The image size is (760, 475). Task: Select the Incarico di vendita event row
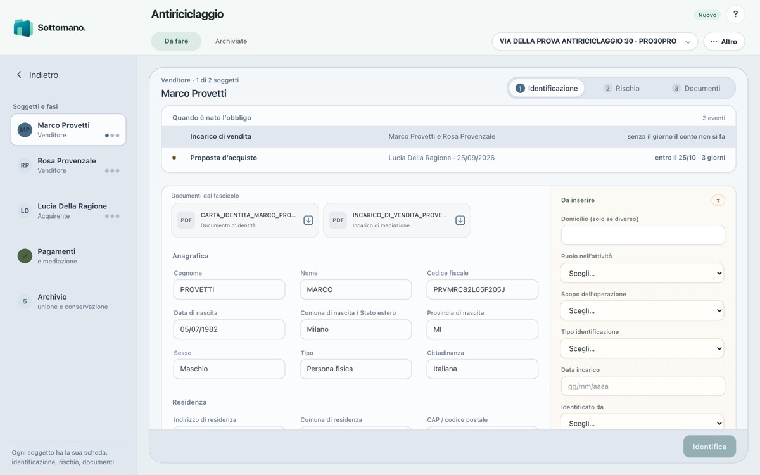pyautogui.click(x=448, y=137)
